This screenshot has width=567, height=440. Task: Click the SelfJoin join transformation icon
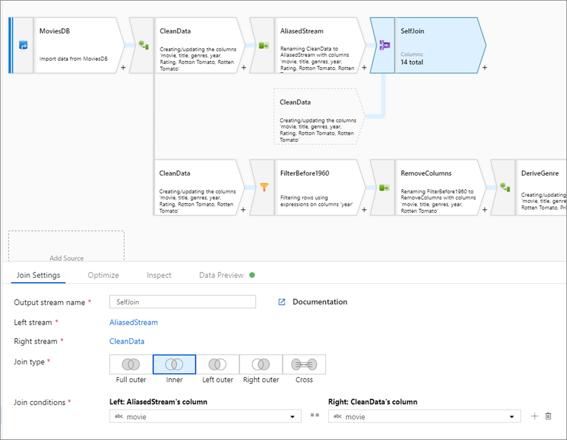point(384,45)
